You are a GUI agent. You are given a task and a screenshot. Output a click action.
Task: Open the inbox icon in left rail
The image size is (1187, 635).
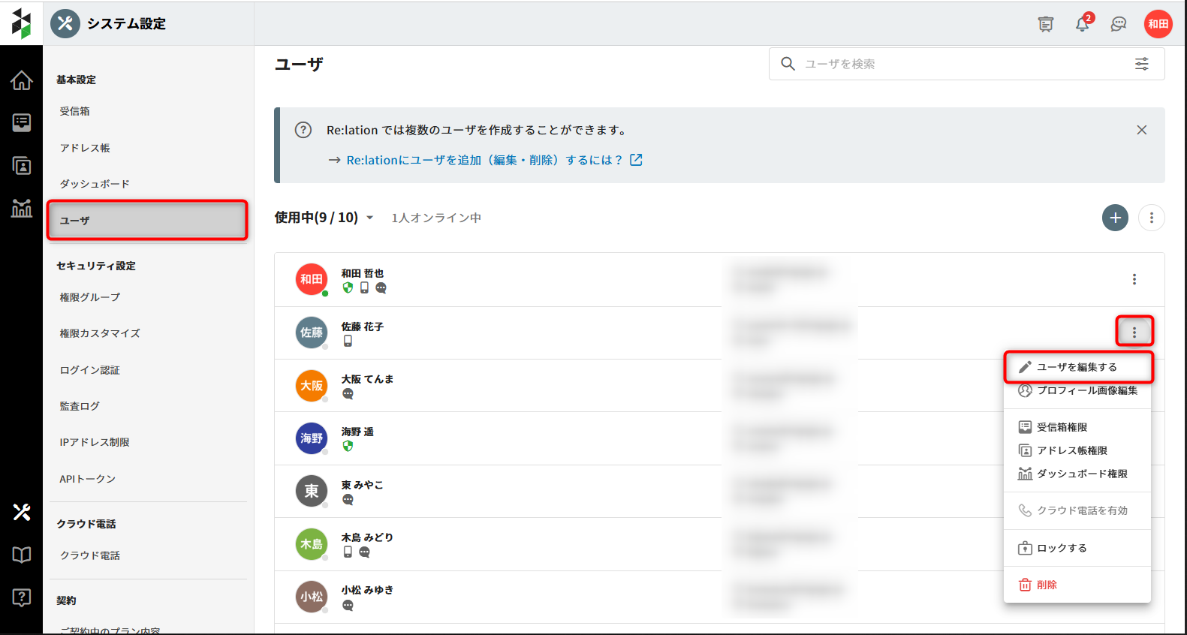[21, 122]
